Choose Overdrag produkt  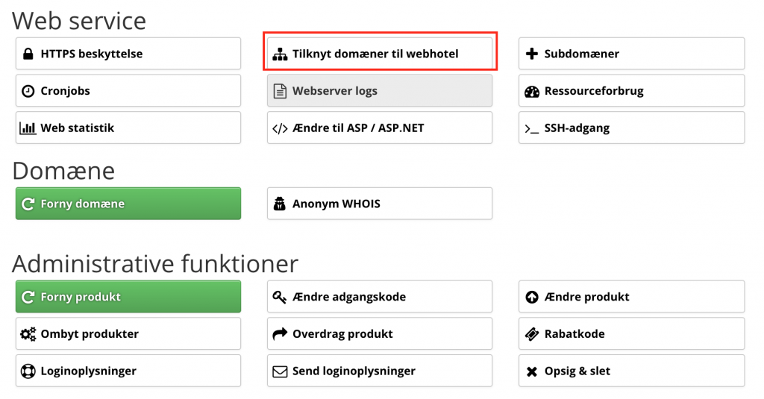click(380, 333)
